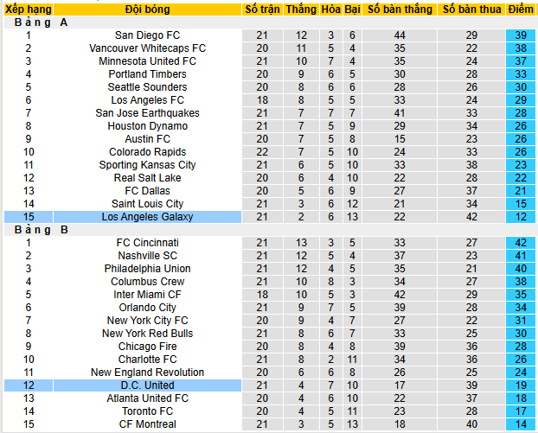Select the 'Số bàn thắng' column header

(399, 10)
